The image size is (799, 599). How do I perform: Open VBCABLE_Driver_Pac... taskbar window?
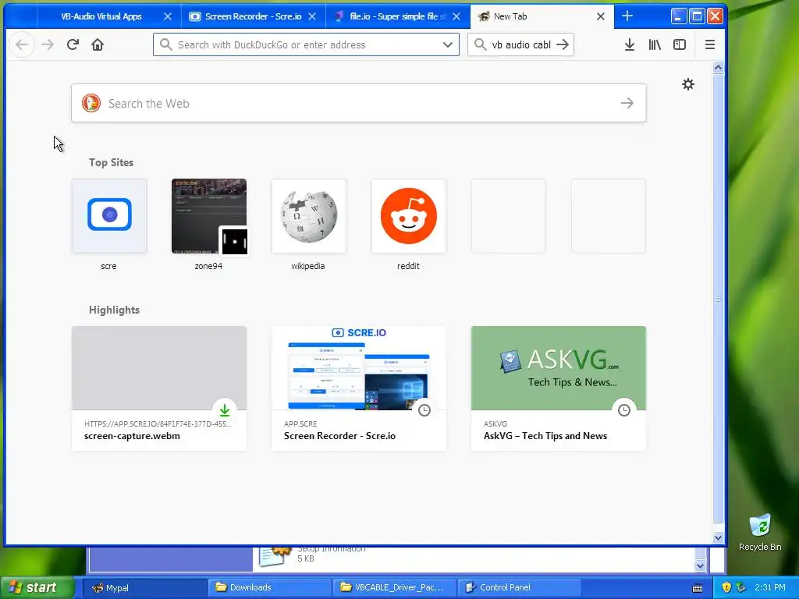click(x=394, y=587)
